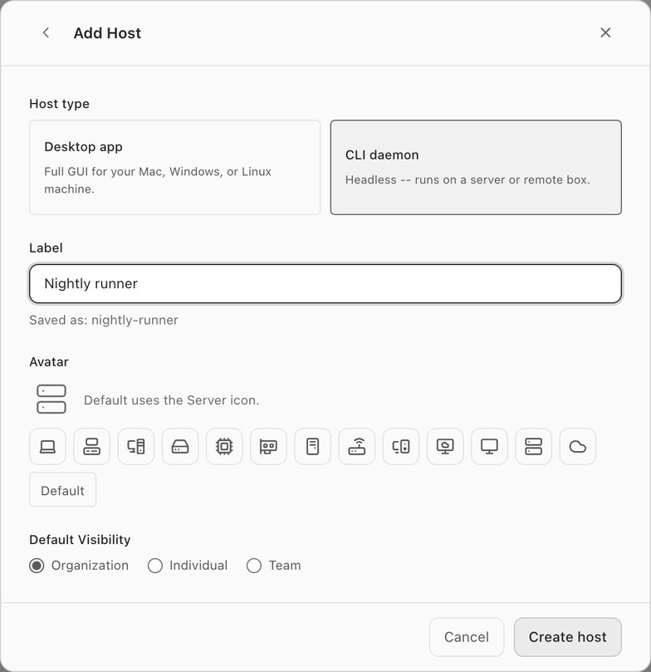
Task: Choose the laptop avatar icon
Action: [47, 447]
